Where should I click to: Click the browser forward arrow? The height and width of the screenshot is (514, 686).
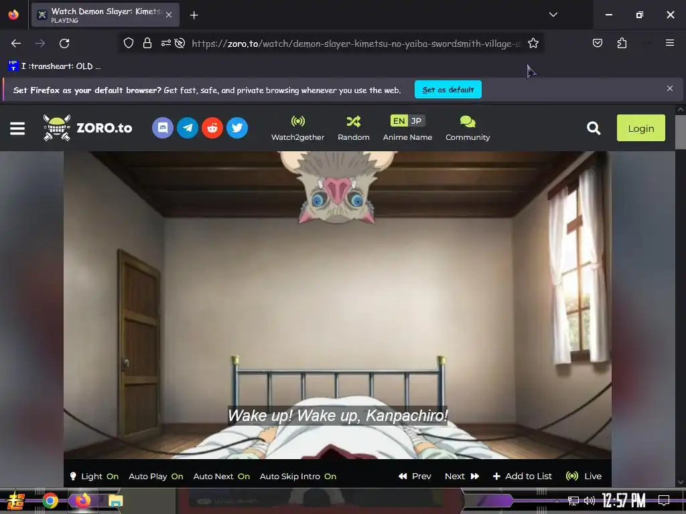coord(40,44)
